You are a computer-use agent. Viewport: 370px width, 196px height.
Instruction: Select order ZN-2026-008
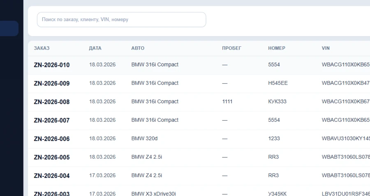point(52,102)
